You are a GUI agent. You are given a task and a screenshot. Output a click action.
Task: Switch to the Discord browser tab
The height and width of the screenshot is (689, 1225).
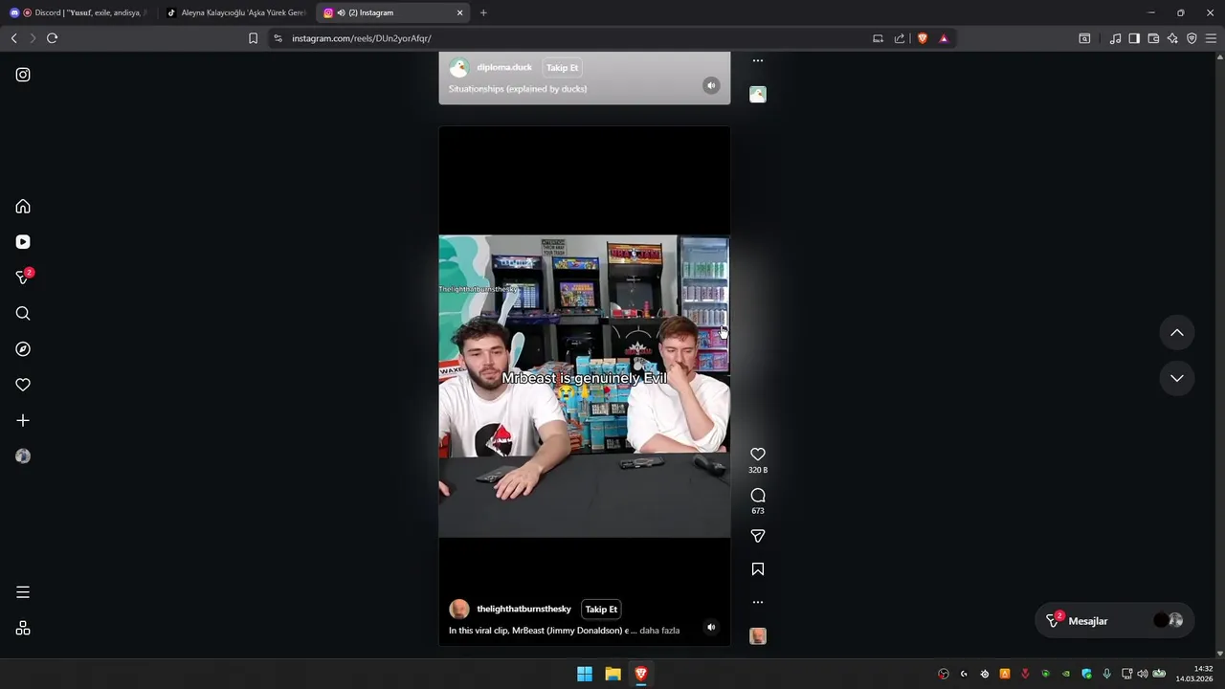click(77, 12)
